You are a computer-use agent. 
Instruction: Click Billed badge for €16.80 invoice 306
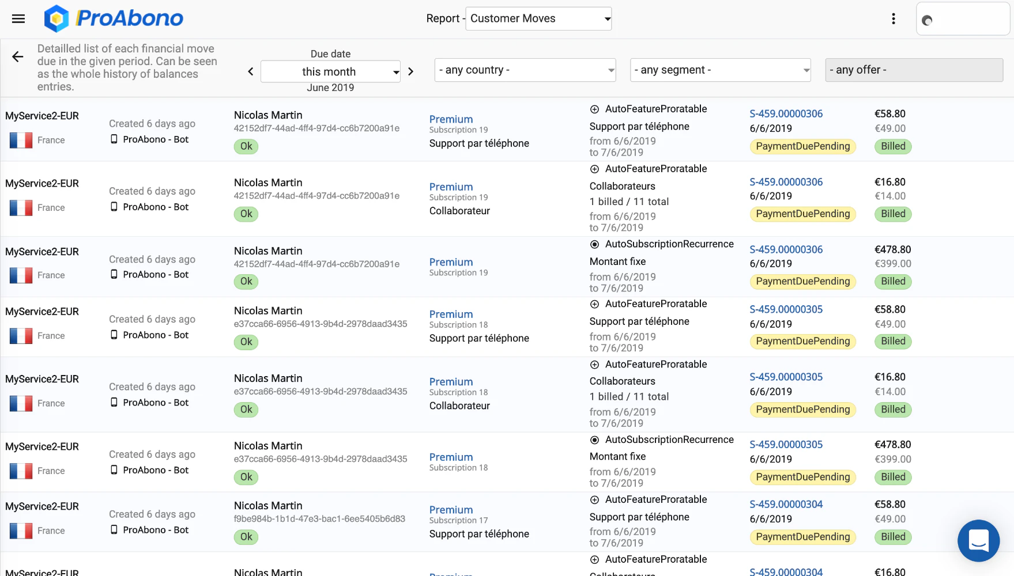(893, 214)
